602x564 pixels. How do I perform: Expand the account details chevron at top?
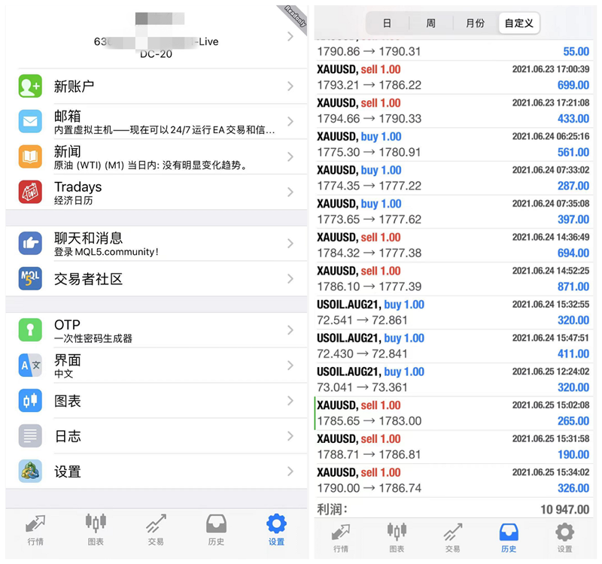(290, 36)
